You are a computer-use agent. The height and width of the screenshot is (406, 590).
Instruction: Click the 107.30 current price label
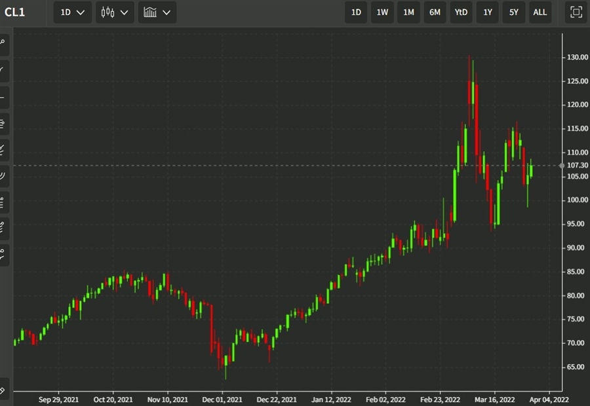point(577,165)
